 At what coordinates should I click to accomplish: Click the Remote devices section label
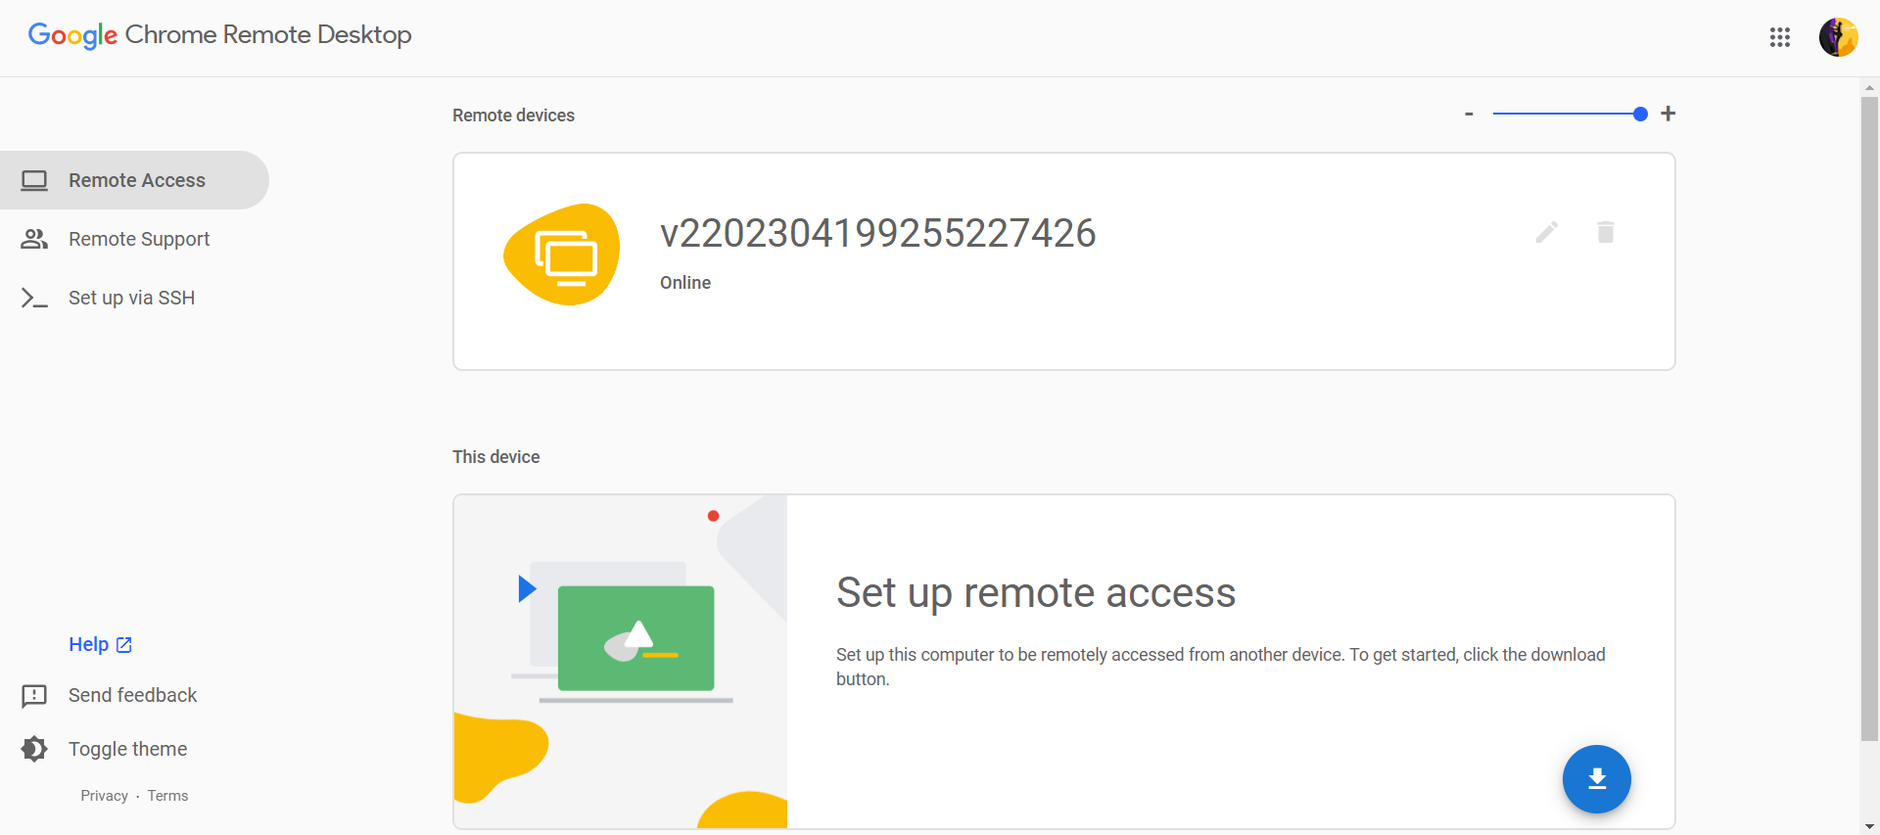[x=513, y=116]
